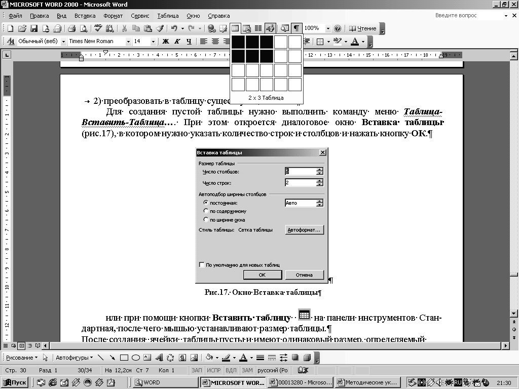Open the Справка menu
The height and width of the screenshot is (389, 519).
(x=219, y=16)
